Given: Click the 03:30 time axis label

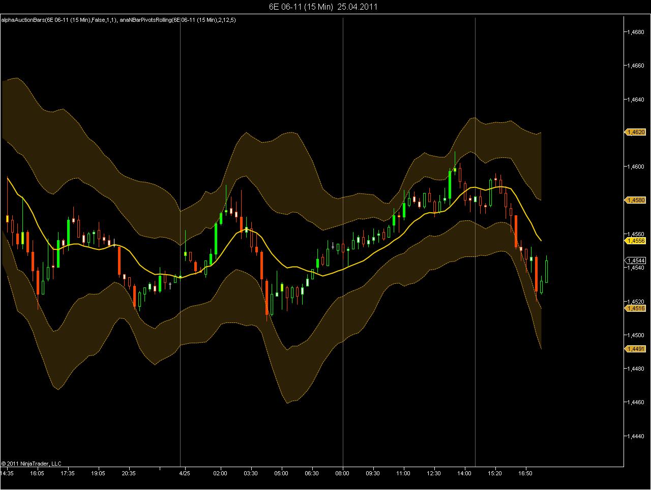Looking at the screenshot, I should click(x=251, y=473).
